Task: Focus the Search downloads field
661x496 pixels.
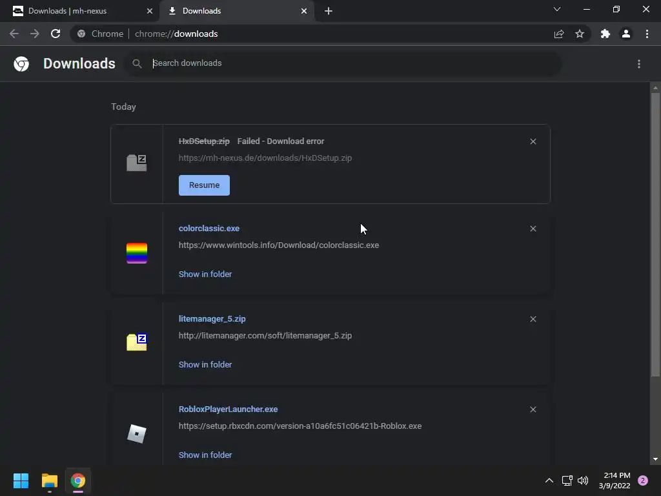Action: tap(343, 64)
